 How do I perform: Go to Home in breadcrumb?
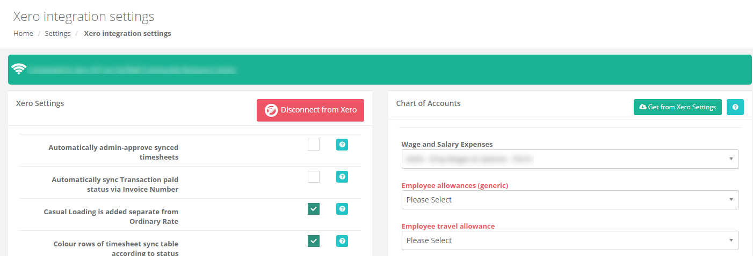tap(23, 33)
